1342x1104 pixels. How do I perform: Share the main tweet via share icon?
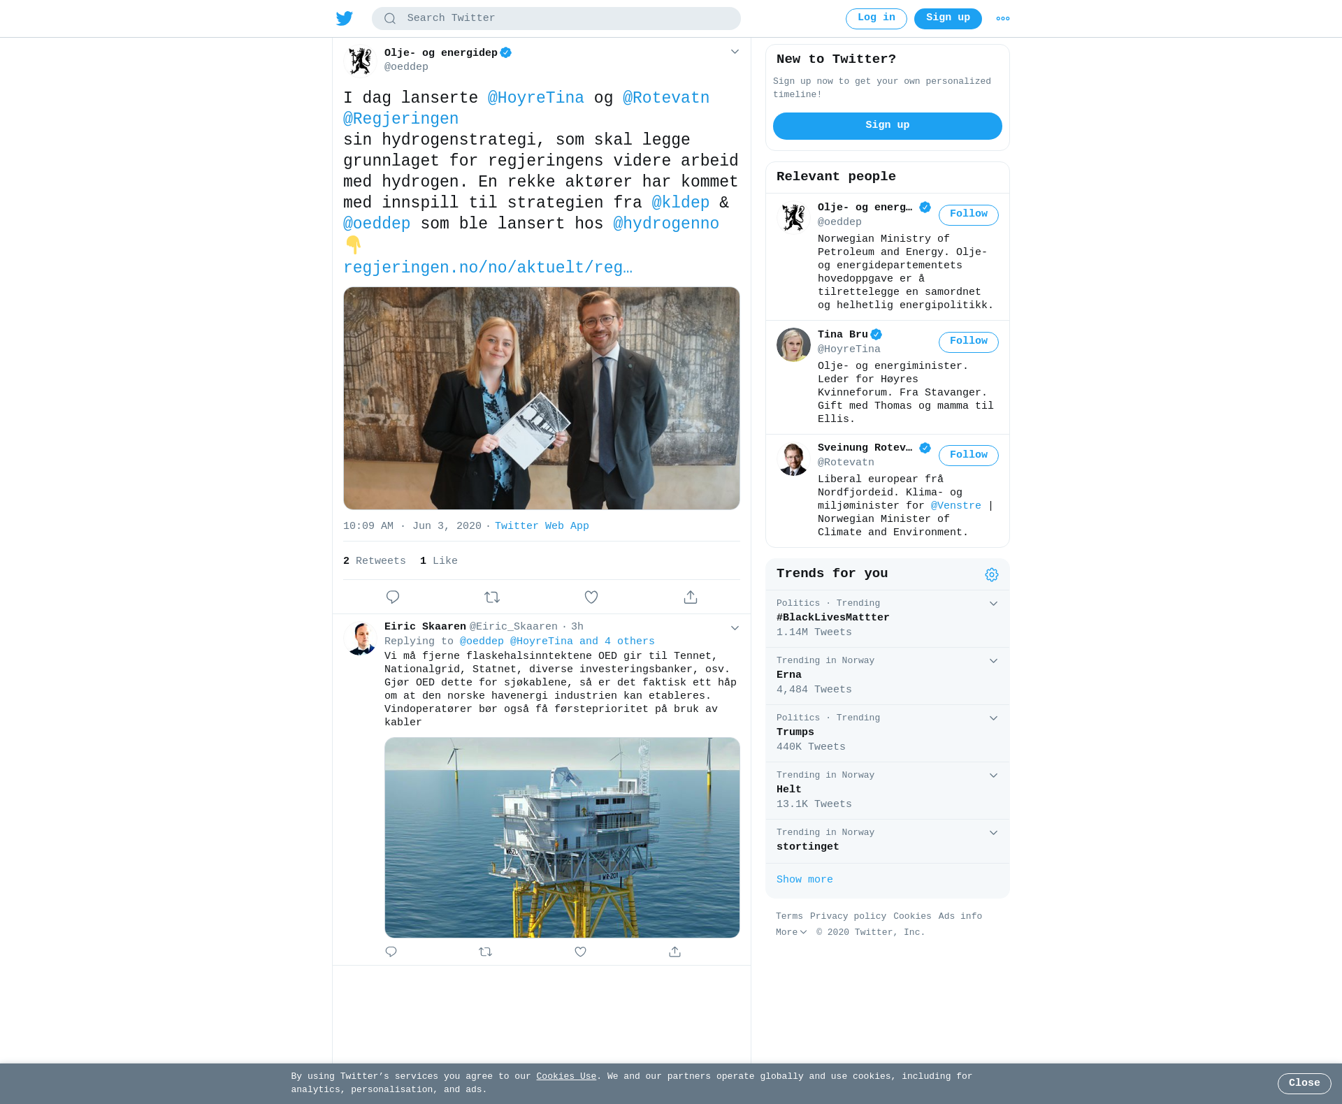coord(691,597)
